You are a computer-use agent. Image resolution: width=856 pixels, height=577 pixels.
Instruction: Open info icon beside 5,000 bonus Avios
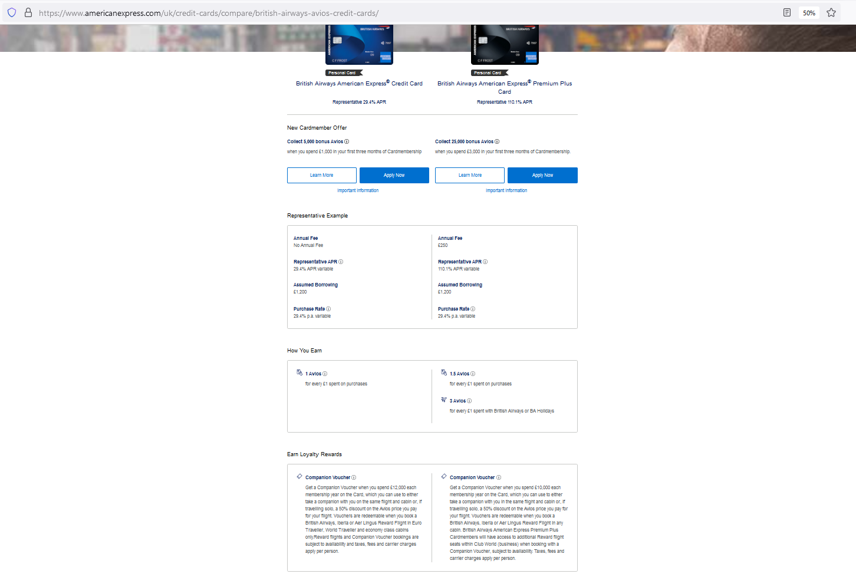pos(347,141)
